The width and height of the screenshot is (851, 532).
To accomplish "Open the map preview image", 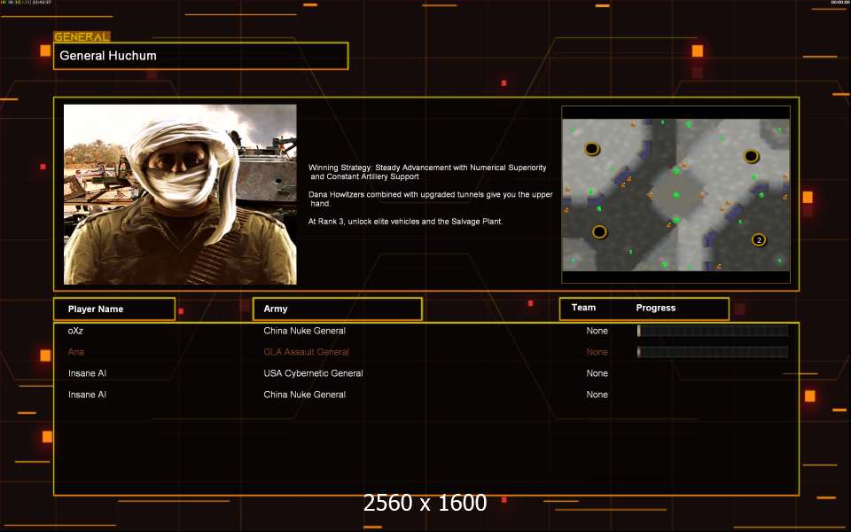I will (675, 194).
